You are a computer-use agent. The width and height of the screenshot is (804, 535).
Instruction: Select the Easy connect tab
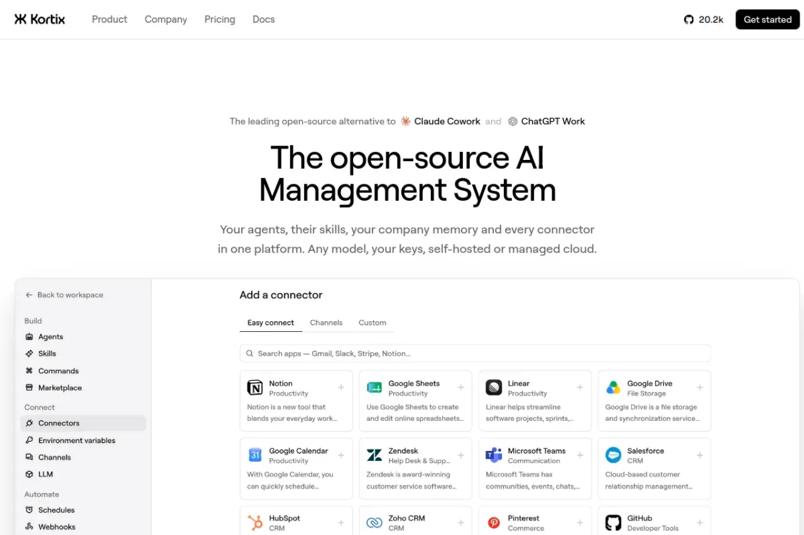271,322
